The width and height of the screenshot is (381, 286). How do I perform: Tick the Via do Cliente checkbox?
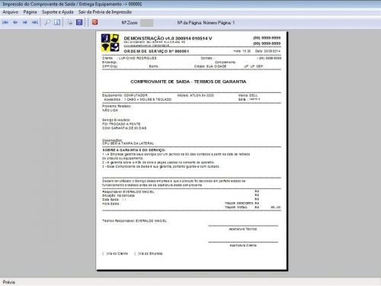(x=103, y=254)
